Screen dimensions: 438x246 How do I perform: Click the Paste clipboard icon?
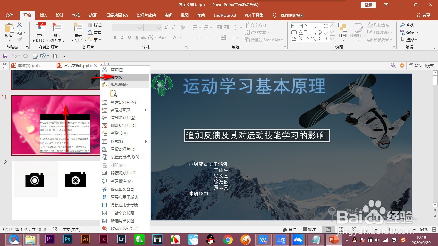pos(9,28)
